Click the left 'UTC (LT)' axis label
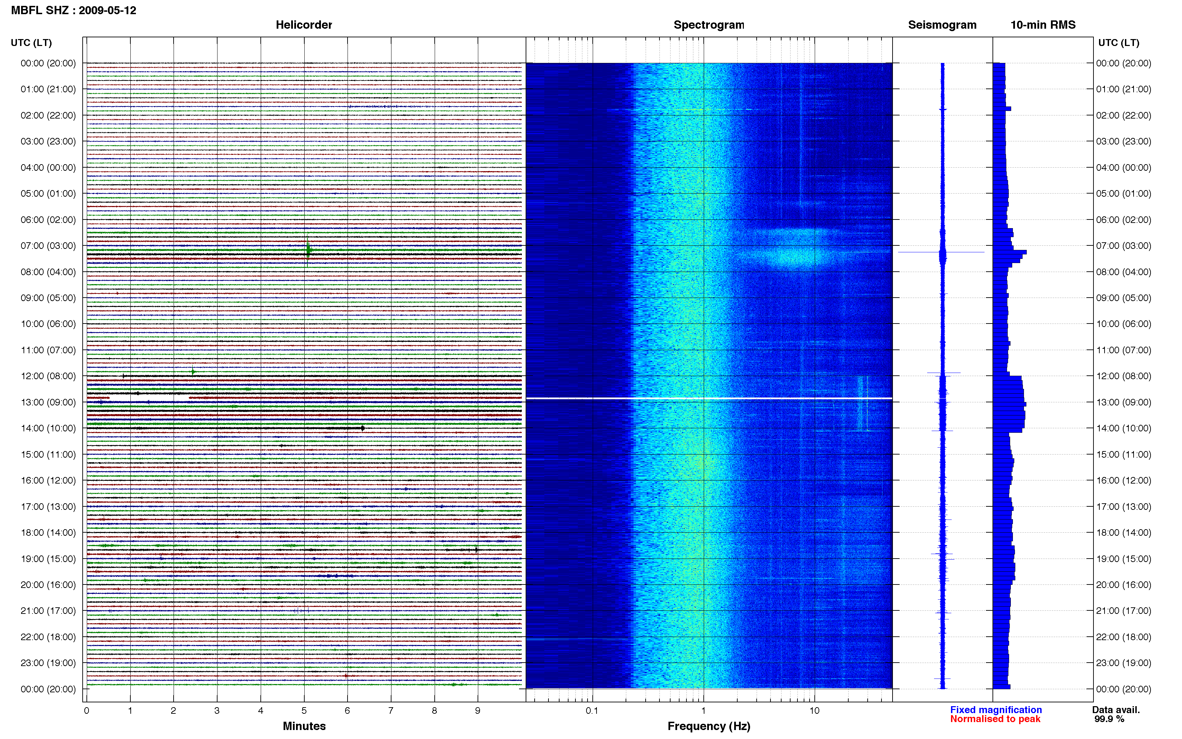 pyautogui.click(x=31, y=43)
